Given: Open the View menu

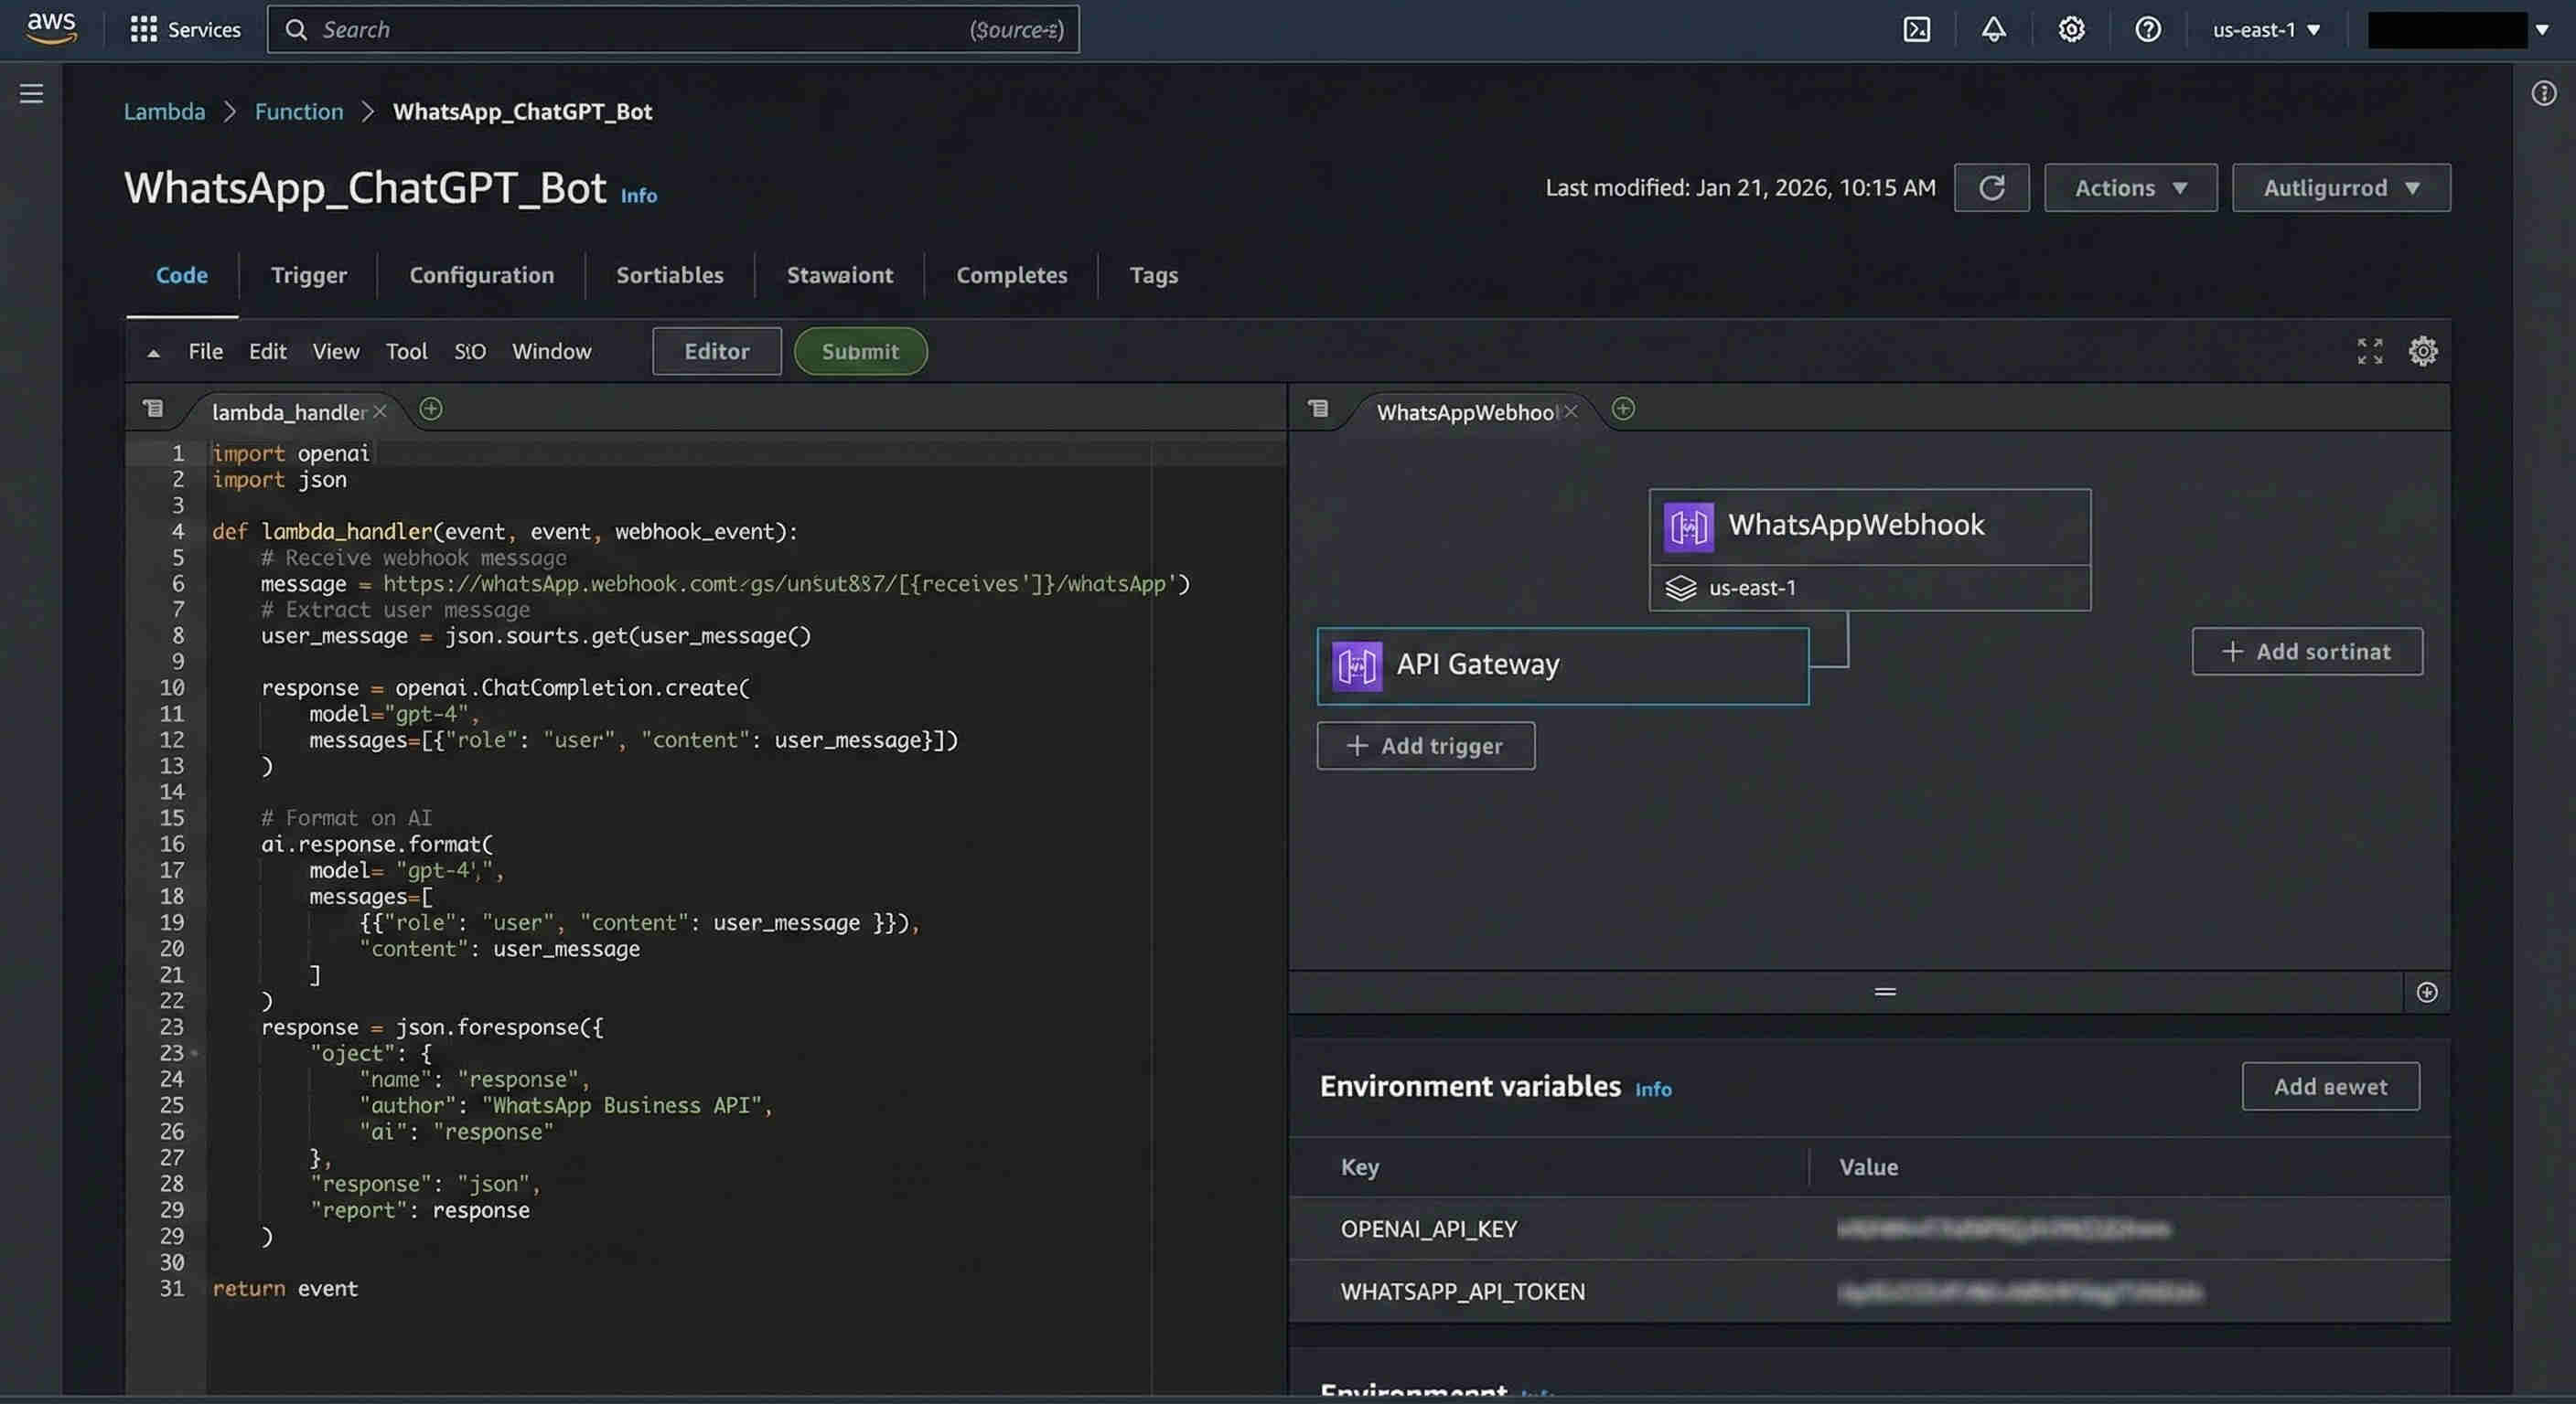Looking at the screenshot, I should coord(335,351).
